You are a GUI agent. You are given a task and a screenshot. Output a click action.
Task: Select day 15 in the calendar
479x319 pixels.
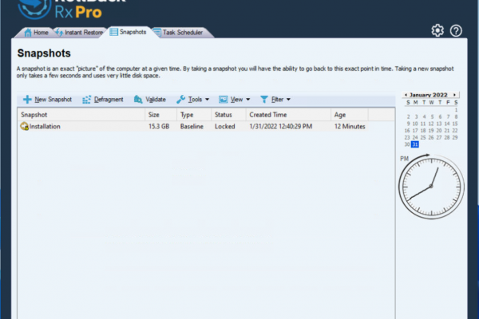[455, 124]
